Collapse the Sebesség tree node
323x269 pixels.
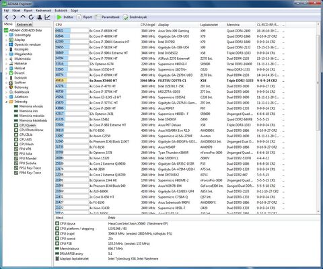[x=6, y=102]
